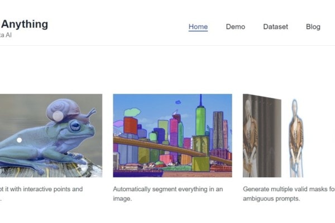The height and width of the screenshot is (223, 335).
Task: Open the Demo page
Action: click(x=236, y=27)
